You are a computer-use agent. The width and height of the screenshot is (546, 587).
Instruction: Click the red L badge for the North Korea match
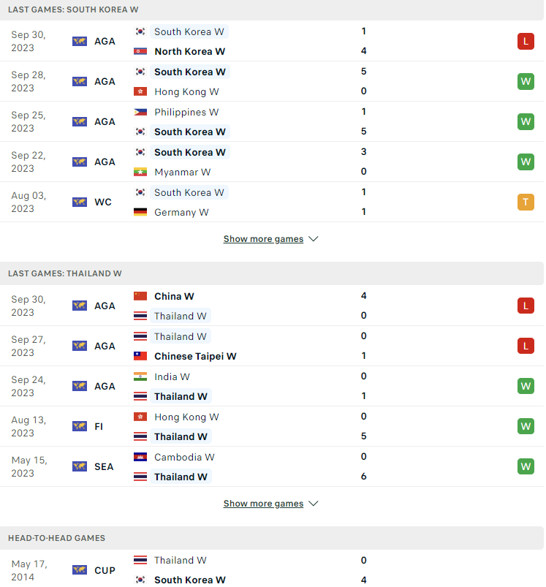(x=526, y=41)
